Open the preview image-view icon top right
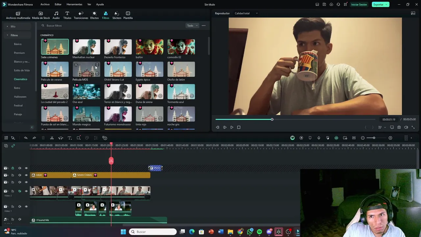Screen dimensions: 421x237 pos(413,13)
